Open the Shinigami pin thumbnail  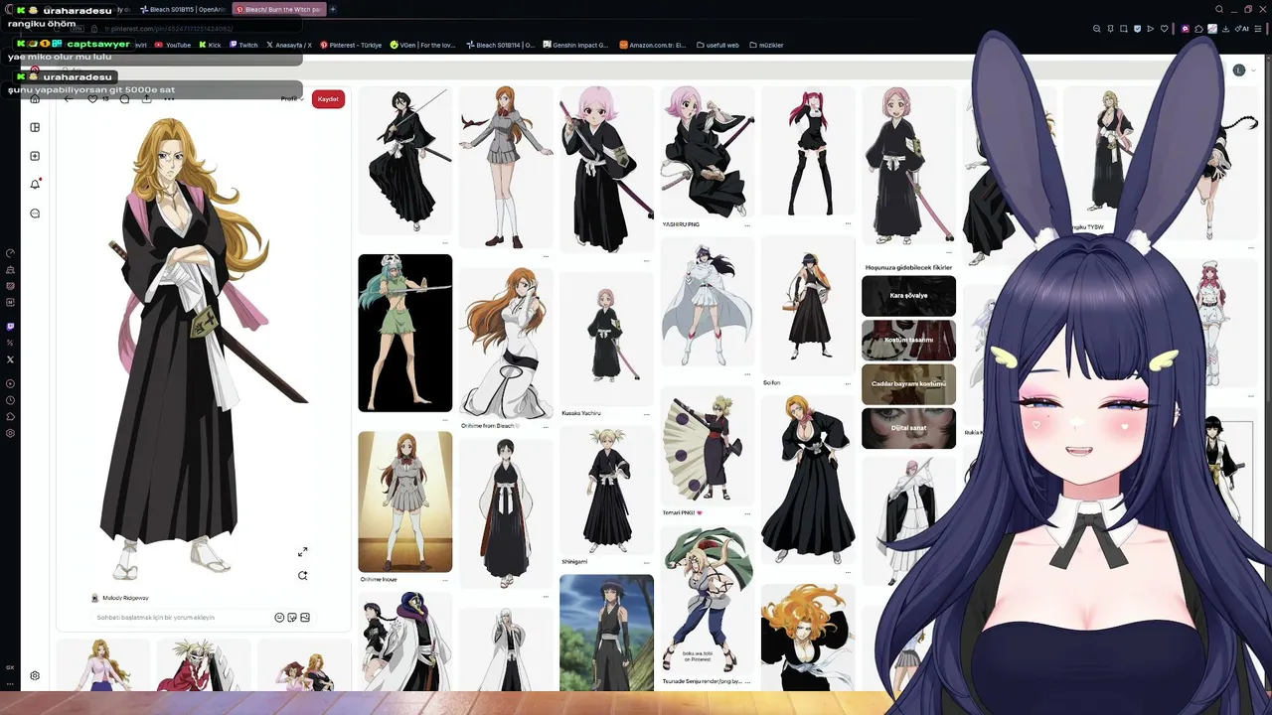tap(606, 491)
